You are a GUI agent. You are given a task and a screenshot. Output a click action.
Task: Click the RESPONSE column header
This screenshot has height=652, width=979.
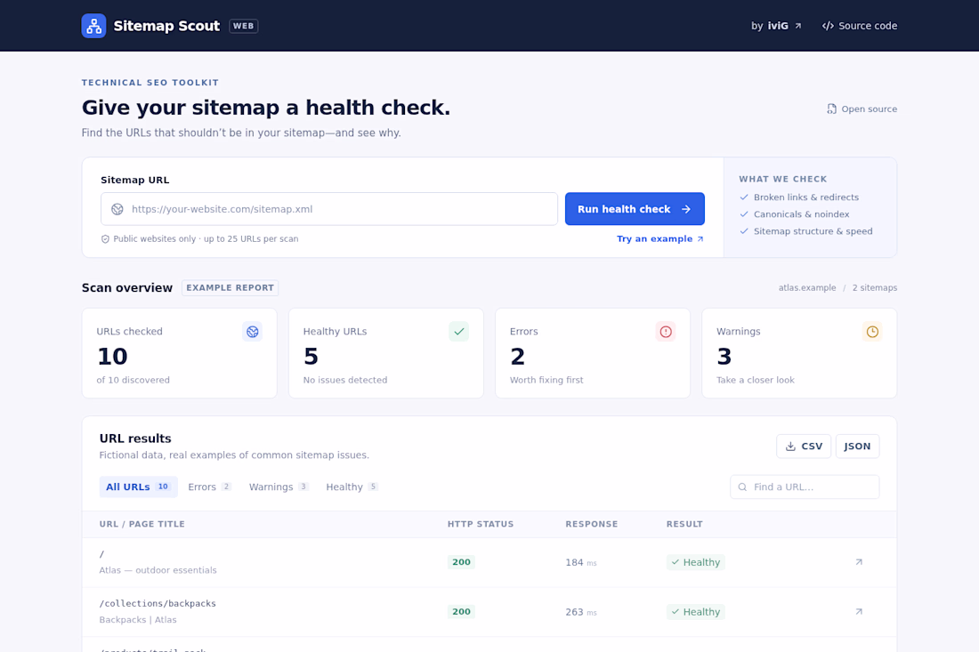(x=591, y=524)
